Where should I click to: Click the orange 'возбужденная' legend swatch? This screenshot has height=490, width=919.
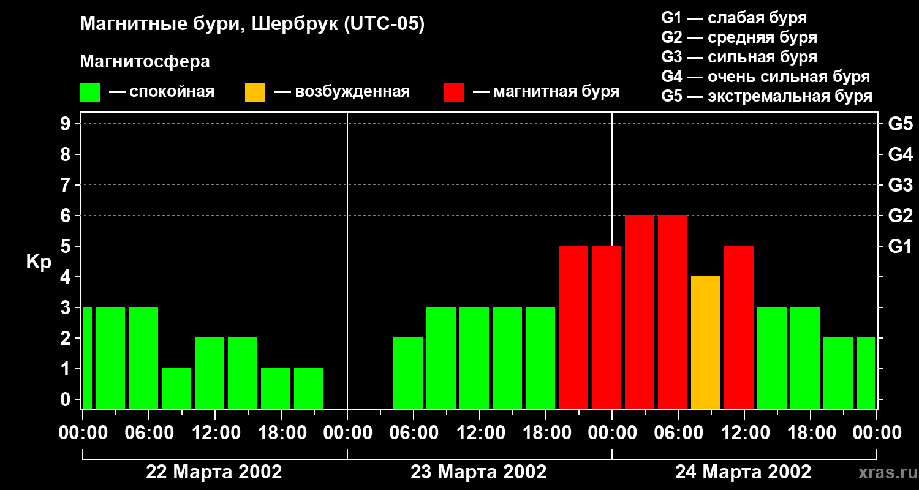(x=255, y=92)
